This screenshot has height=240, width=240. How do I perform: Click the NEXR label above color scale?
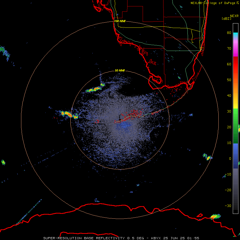tap(234, 16)
